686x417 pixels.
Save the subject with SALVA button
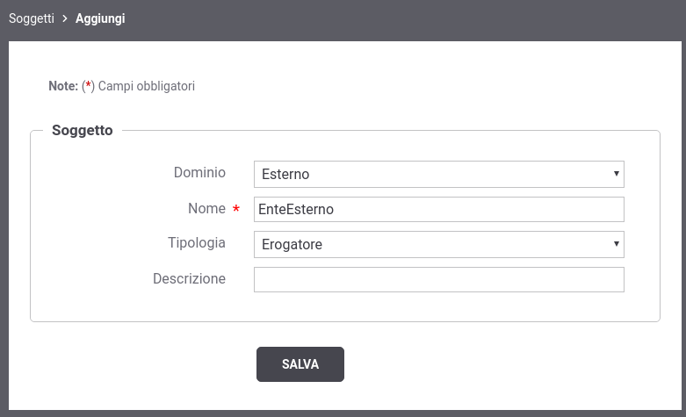pyautogui.click(x=300, y=364)
